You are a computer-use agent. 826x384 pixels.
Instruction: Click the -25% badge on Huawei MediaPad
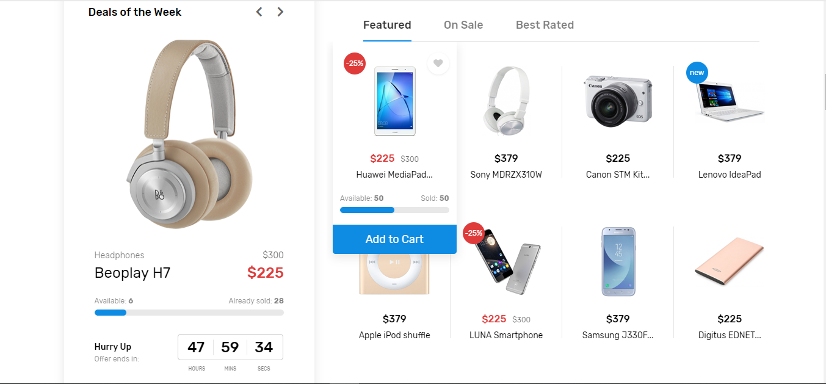tap(354, 63)
